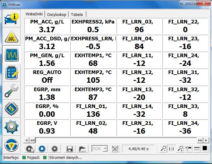Image resolution: width=212 pixels, height=164 pixels.
Task: Switch to the Tabela tab
Action: coord(77,14)
